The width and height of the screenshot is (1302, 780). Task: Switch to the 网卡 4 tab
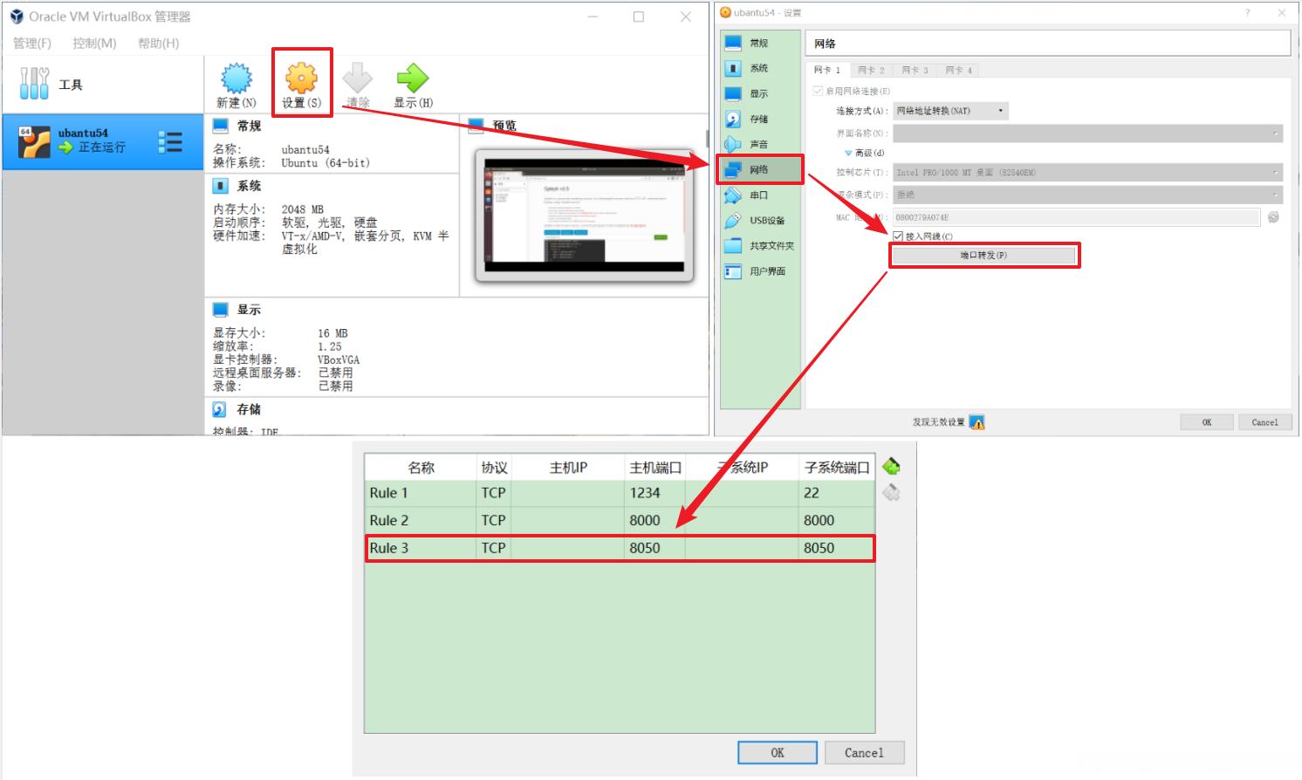coord(958,70)
